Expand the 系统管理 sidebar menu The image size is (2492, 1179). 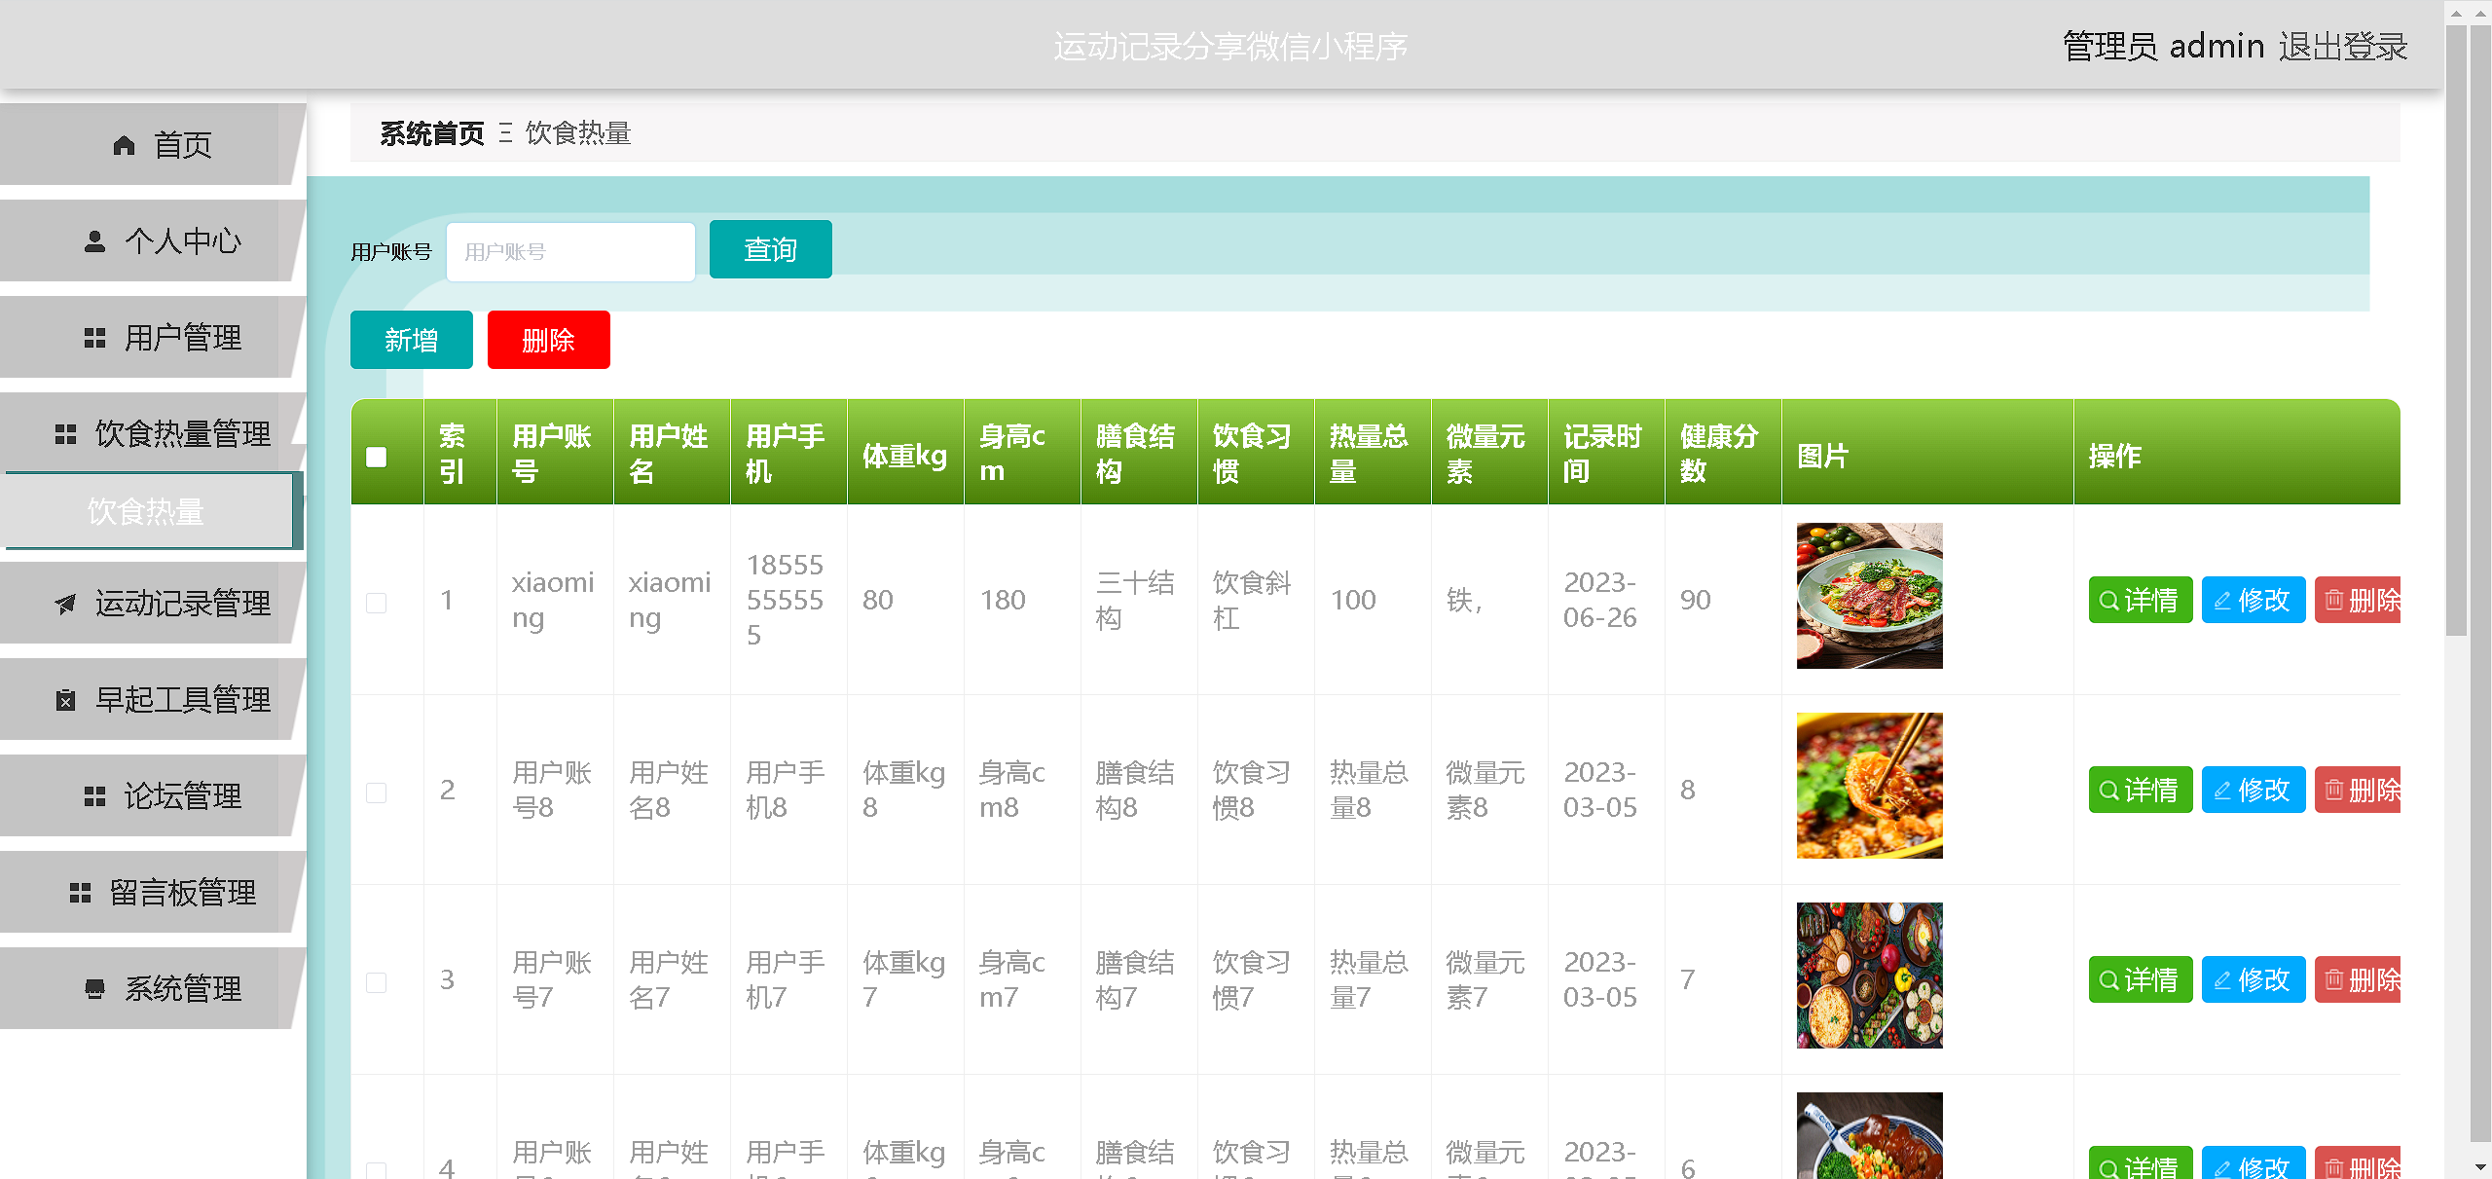point(182,989)
